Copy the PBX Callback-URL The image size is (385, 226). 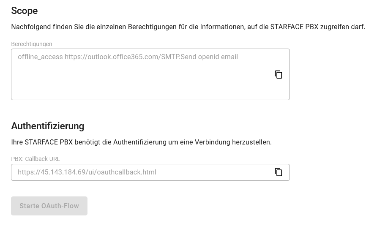click(x=279, y=172)
